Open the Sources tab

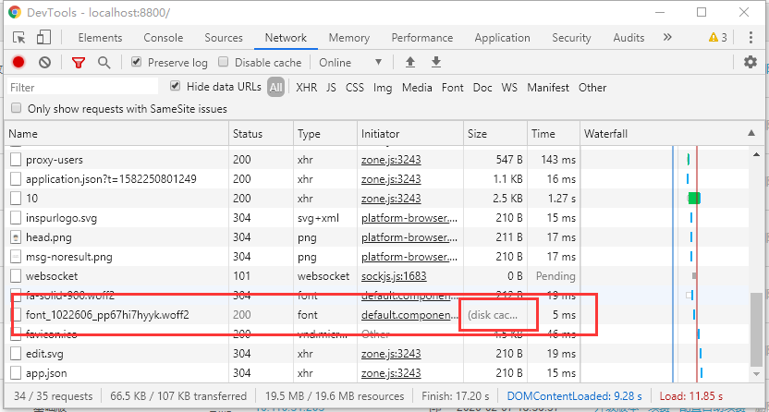[224, 38]
